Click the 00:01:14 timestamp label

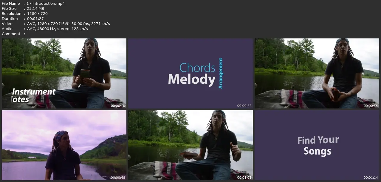coord(371,178)
